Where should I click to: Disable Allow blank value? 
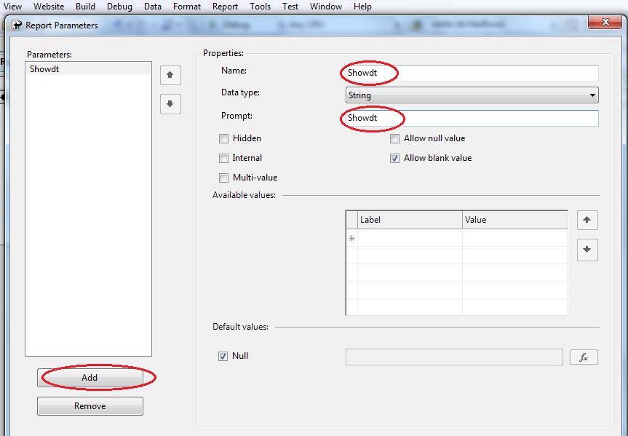[x=394, y=158]
